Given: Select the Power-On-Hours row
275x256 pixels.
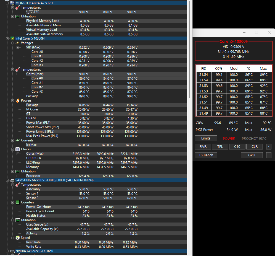Looking at the screenshot, I should (x=107, y=207).
